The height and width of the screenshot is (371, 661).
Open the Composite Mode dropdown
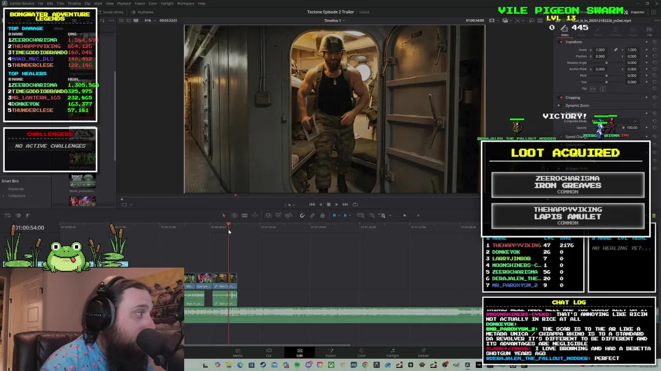click(x=614, y=121)
